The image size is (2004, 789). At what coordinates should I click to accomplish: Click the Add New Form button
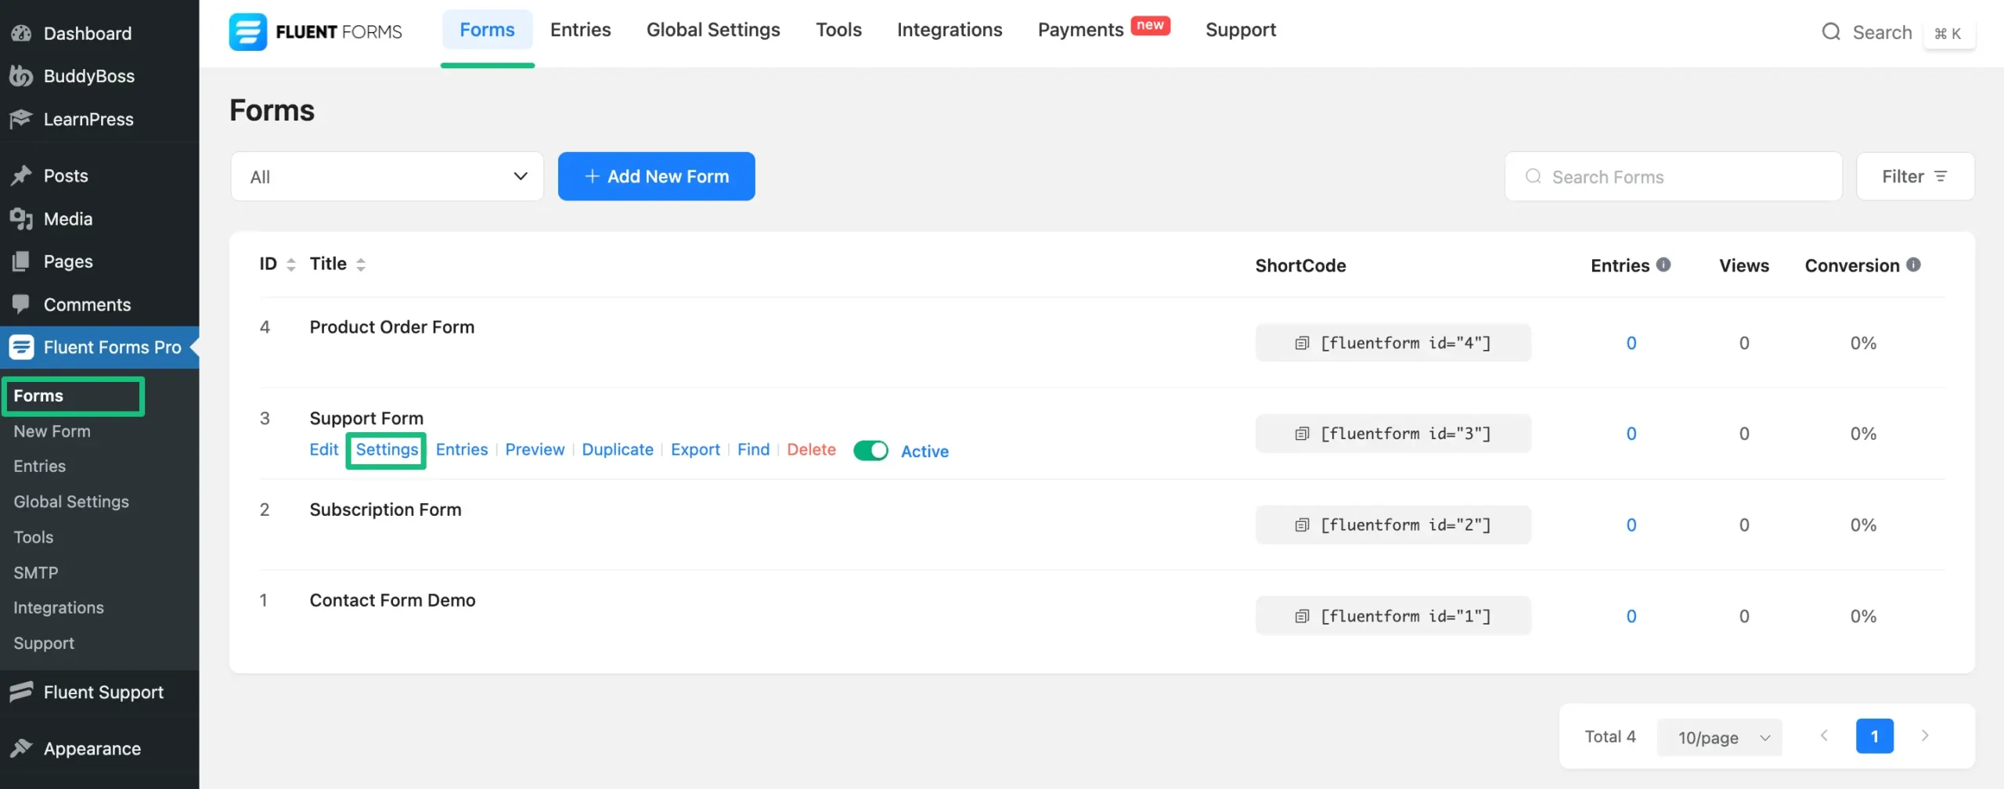point(656,176)
